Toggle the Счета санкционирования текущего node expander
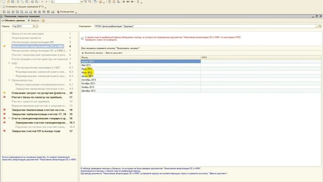The height and width of the screenshot is (182, 323). tap(9, 118)
